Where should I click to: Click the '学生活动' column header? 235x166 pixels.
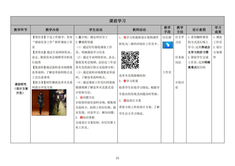coord(96,30)
